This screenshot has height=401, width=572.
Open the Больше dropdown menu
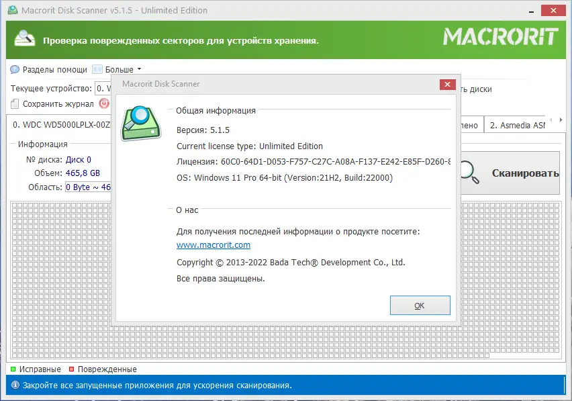click(x=120, y=69)
